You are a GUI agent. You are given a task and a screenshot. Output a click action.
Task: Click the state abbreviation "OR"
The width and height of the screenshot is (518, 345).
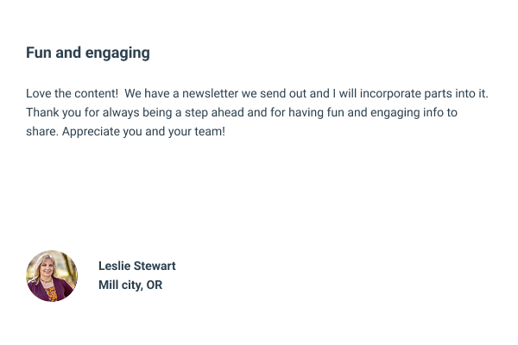pyautogui.click(x=154, y=285)
